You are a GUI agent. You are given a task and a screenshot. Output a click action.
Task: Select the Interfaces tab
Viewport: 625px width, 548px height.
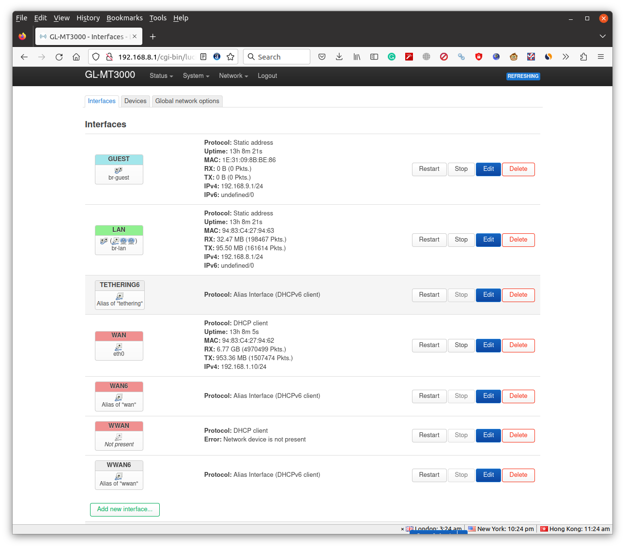(x=102, y=101)
